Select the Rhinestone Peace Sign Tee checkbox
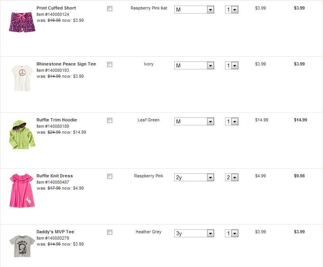The height and width of the screenshot is (267, 323). click(110, 65)
